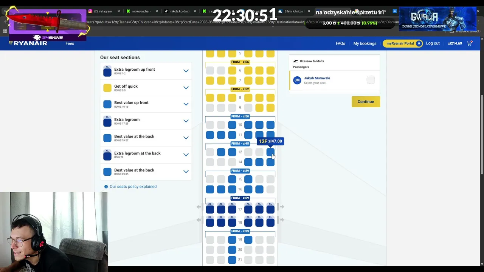Close the Instagram browser tab
This screenshot has height=272, width=484.
pyautogui.click(x=119, y=11)
